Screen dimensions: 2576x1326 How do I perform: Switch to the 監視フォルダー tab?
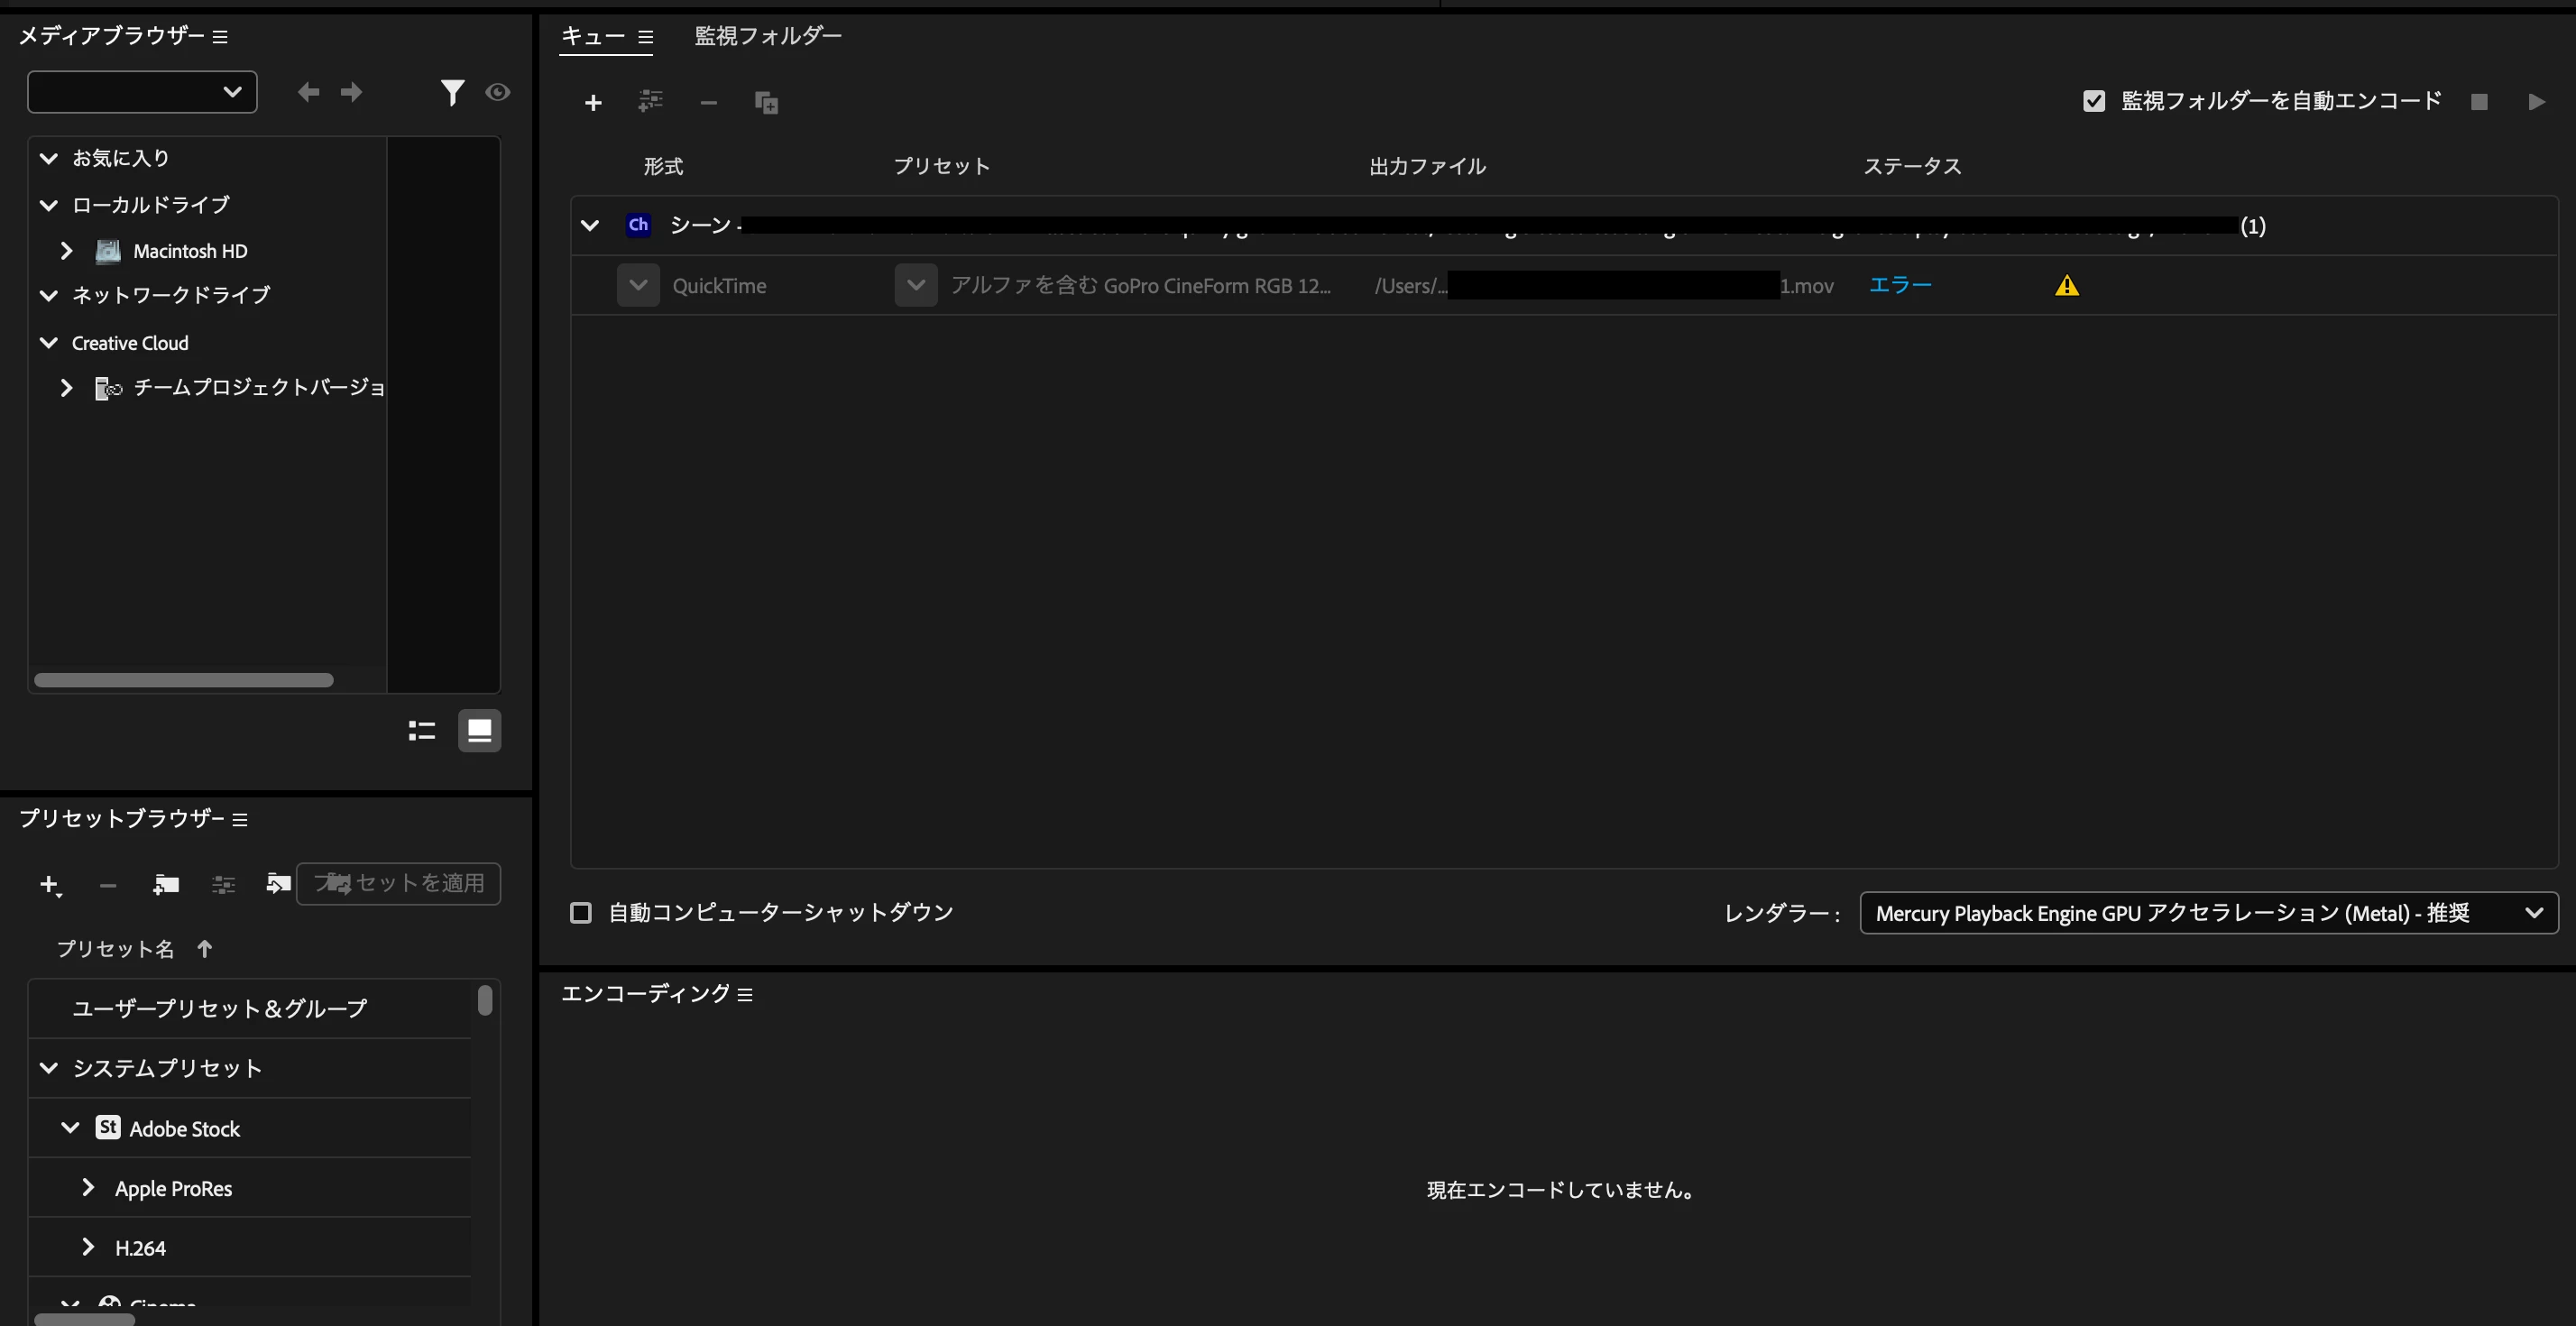pyautogui.click(x=768, y=36)
